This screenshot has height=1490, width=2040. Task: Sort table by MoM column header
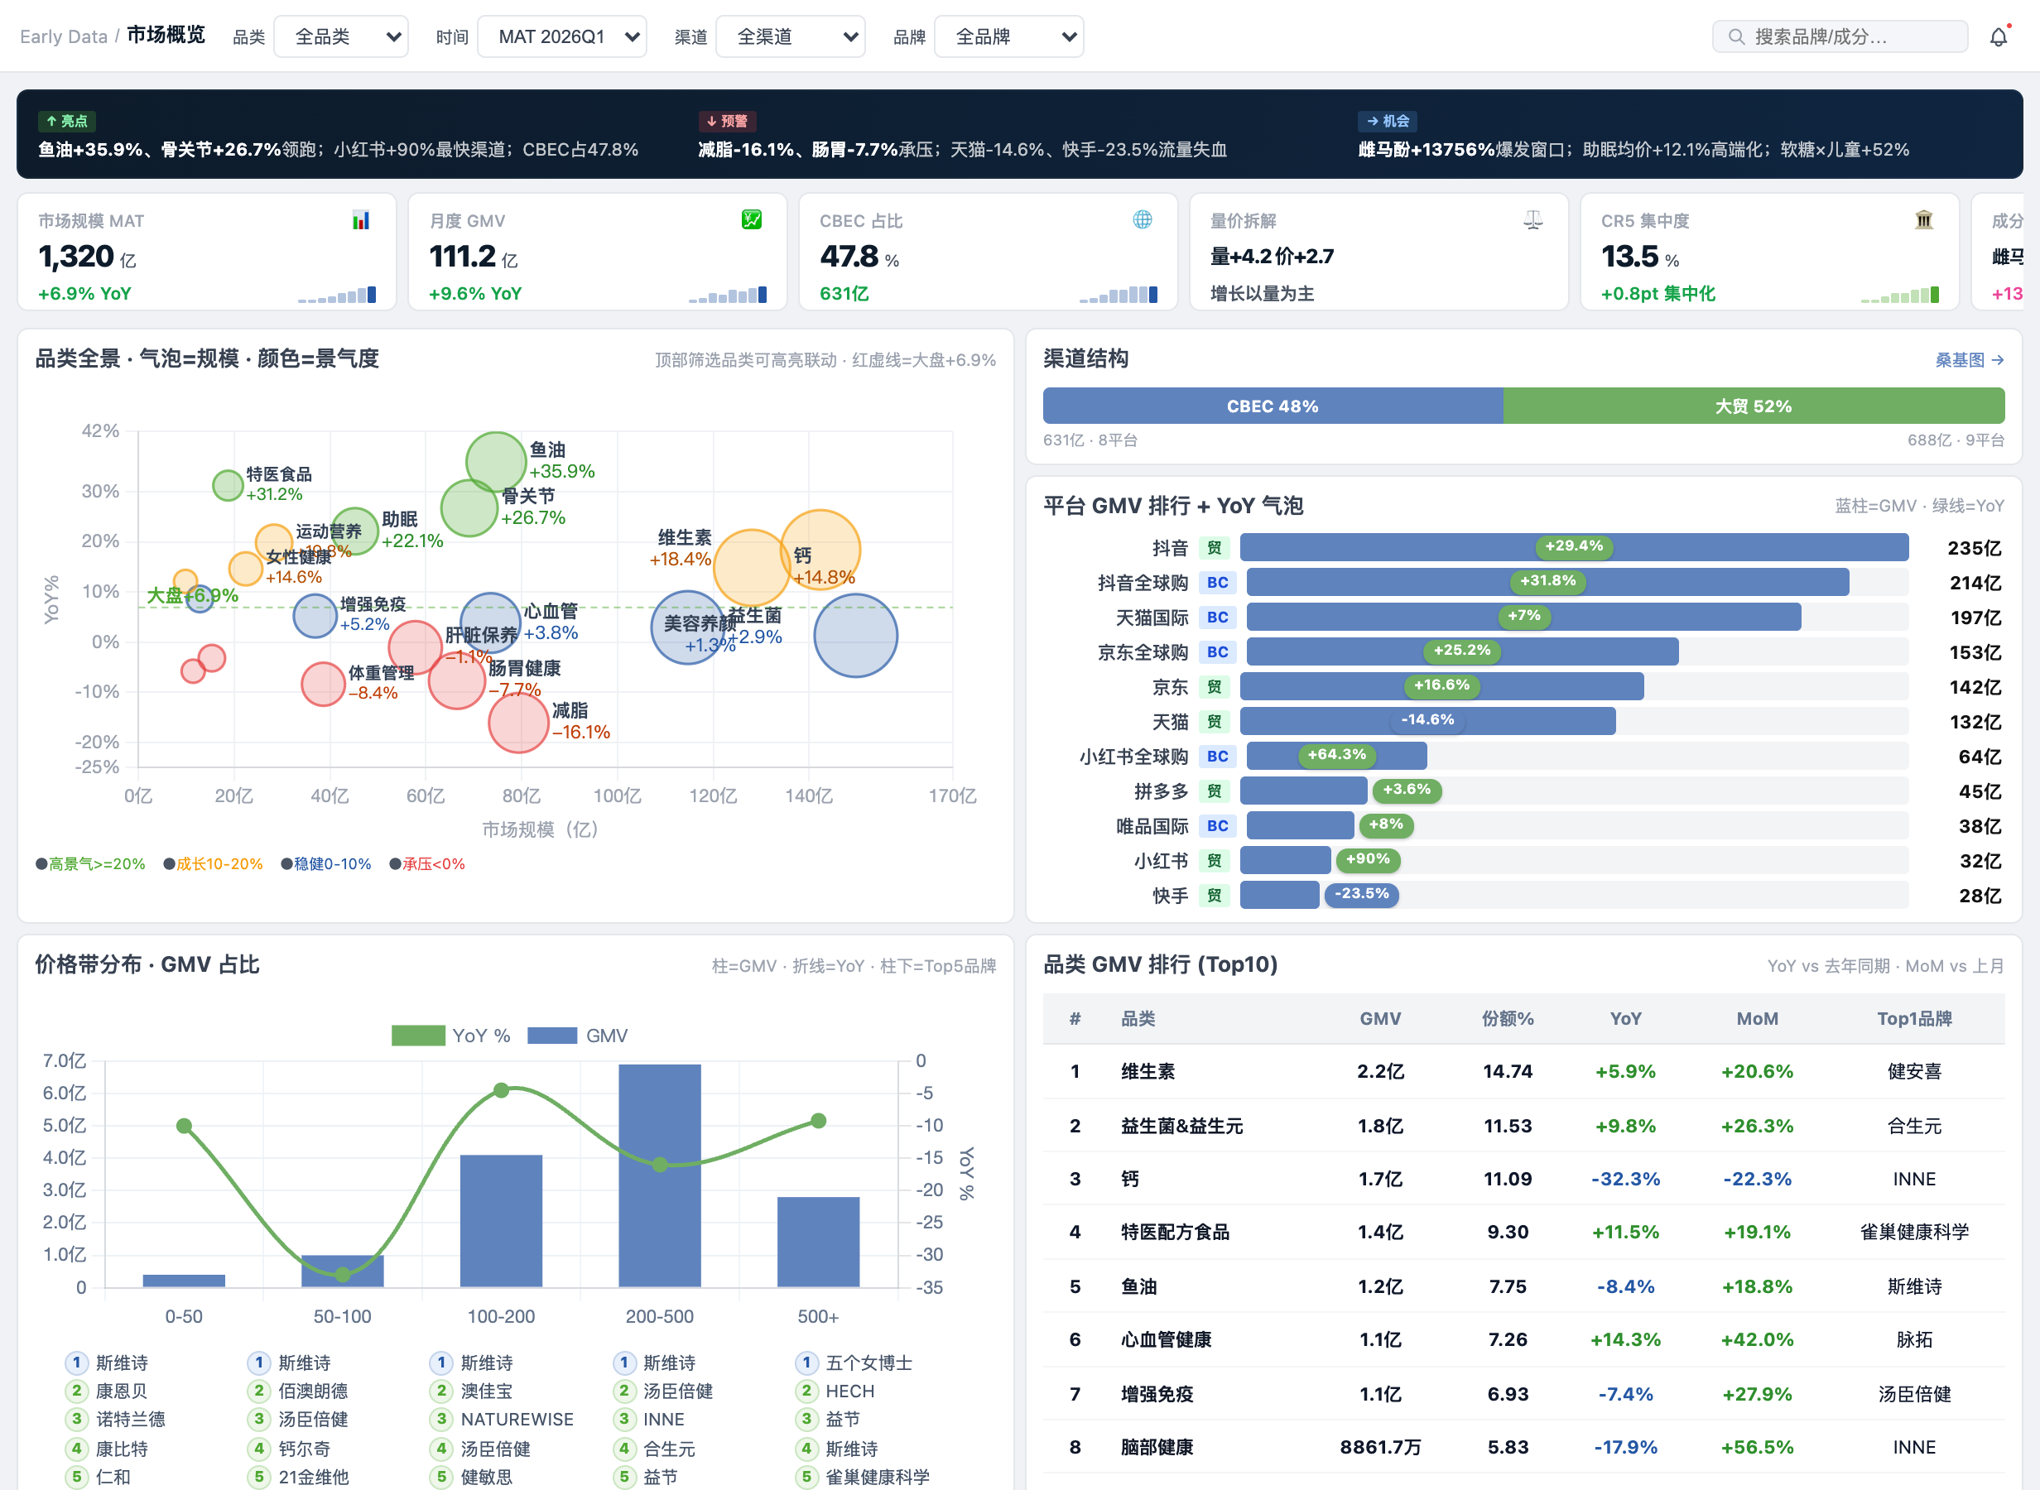click(x=1757, y=1018)
